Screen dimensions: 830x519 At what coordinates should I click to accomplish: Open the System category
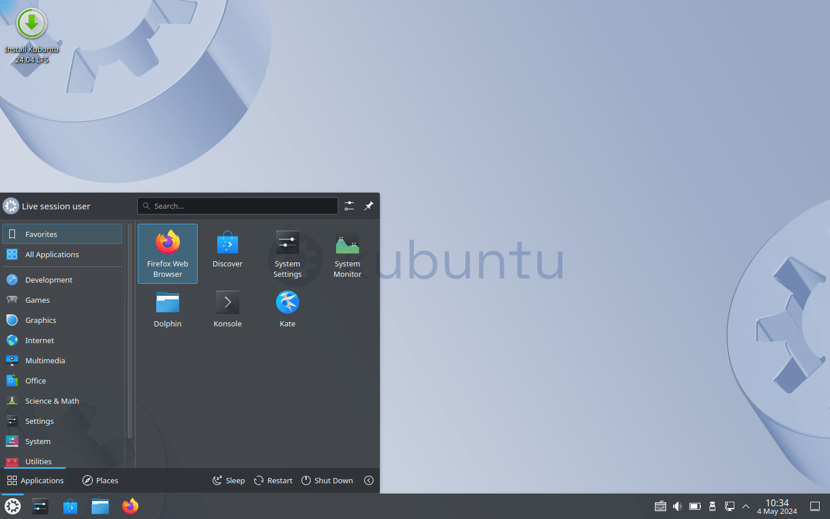coord(62,441)
